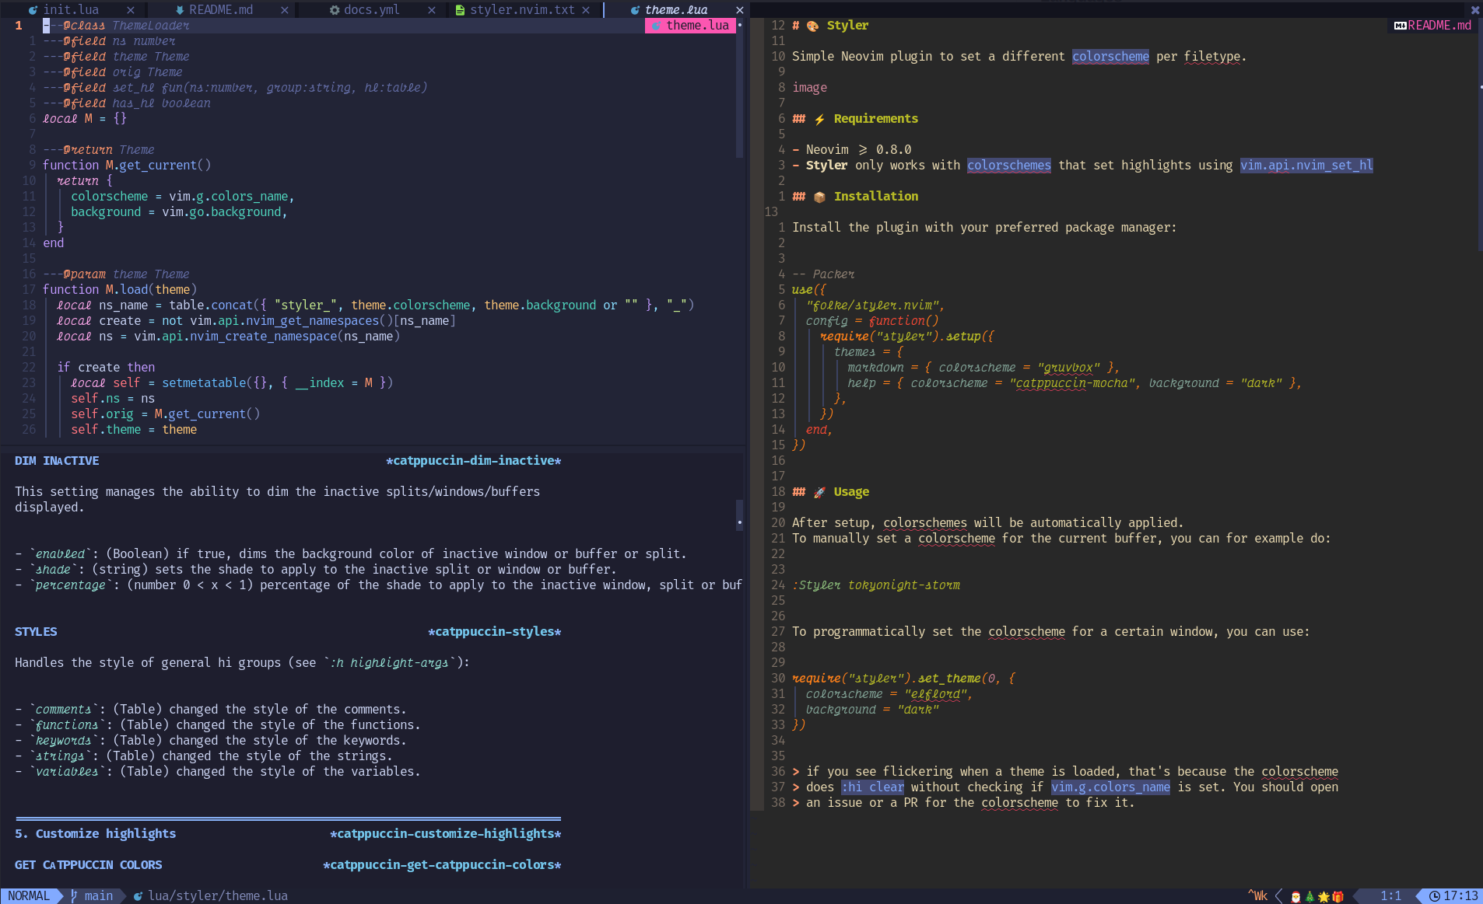Click the scrollbar of the help window
The height and width of the screenshot is (904, 1483).
click(x=739, y=515)
